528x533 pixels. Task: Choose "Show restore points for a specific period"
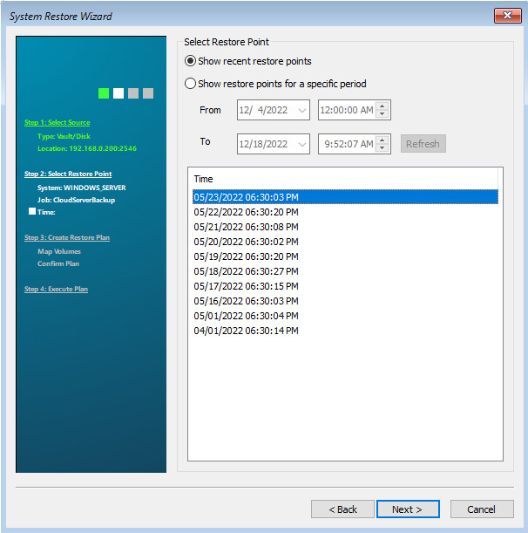click(x=191, y=84)
